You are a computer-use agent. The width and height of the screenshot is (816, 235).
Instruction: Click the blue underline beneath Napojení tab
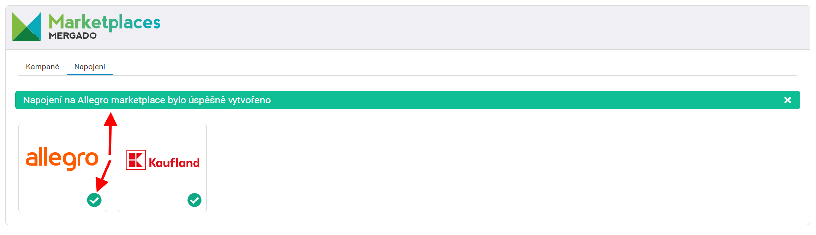(x=89, y=75)
